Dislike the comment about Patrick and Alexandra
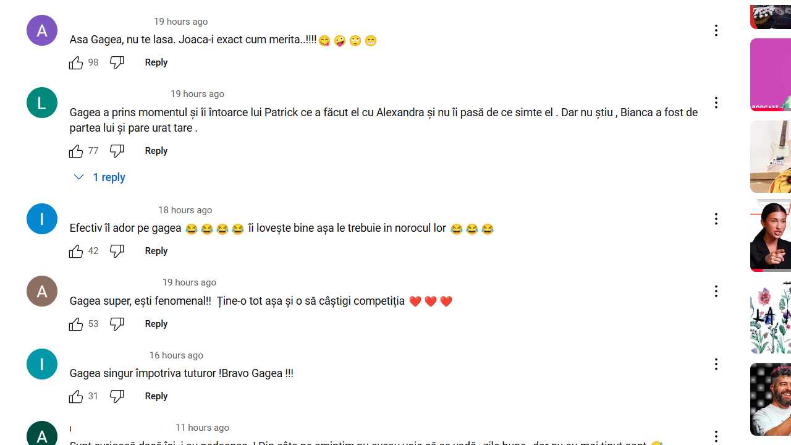 pos(117,151)
